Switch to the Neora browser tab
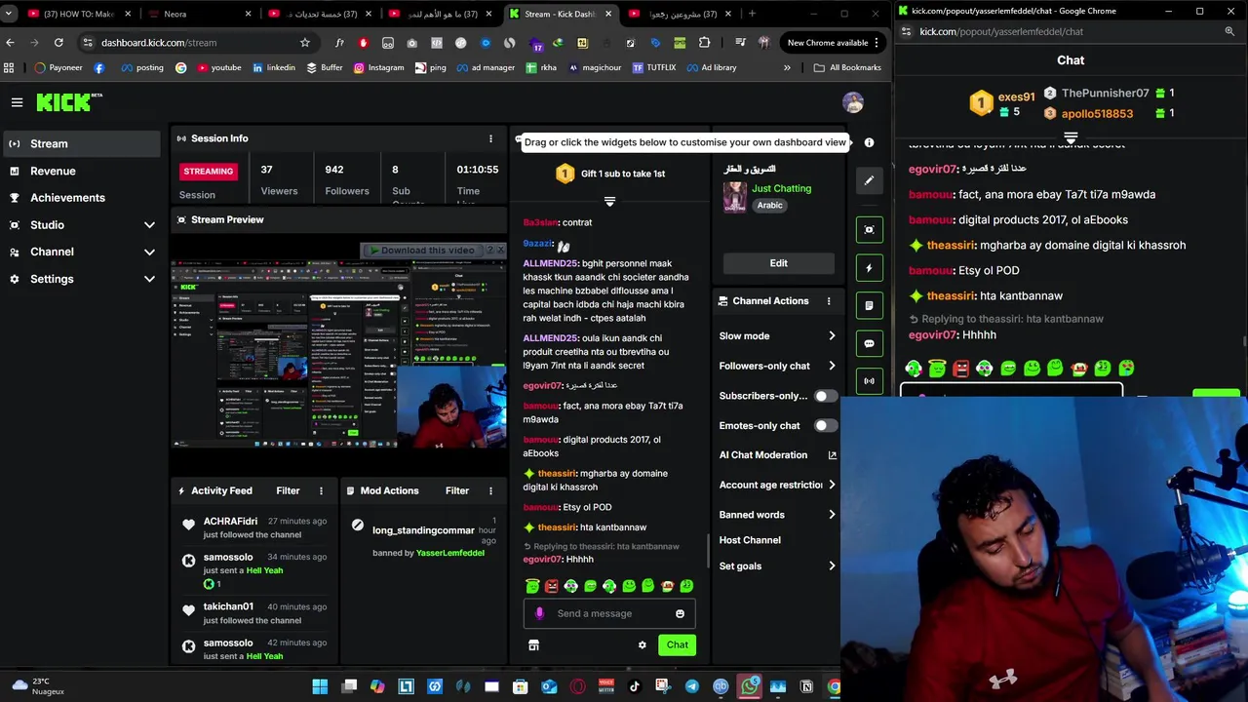1248x702 pixels. click(x=200, y=14)
